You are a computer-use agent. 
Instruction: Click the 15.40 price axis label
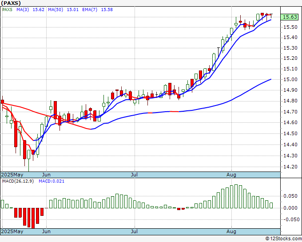[290, 38]
